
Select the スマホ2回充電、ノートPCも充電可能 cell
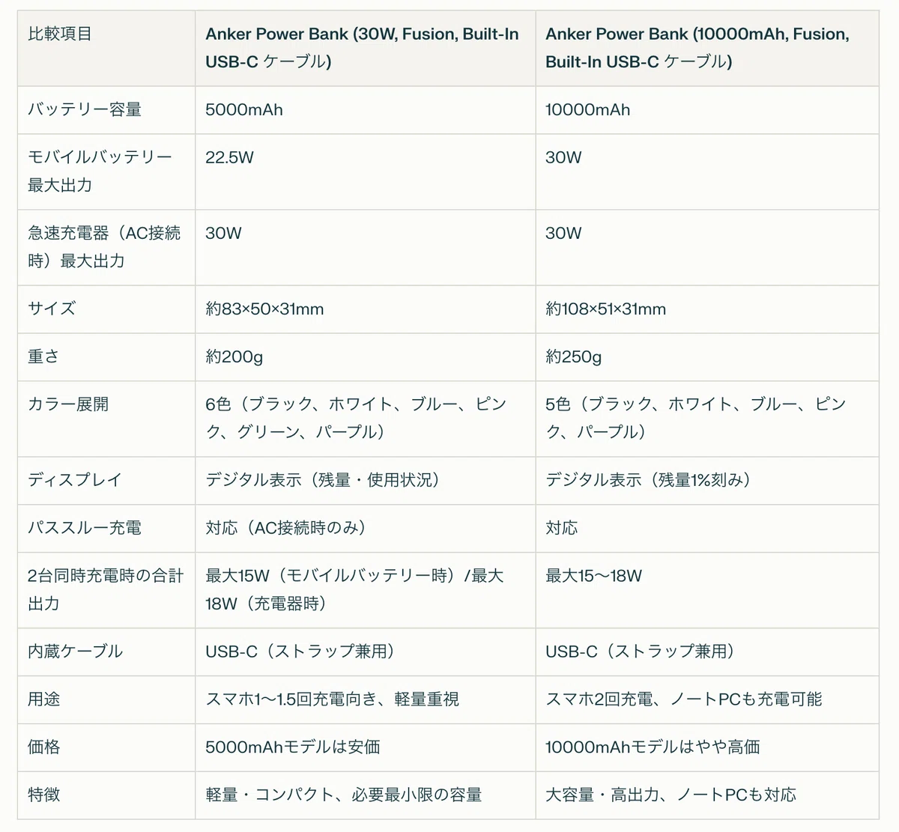point(707,699)
